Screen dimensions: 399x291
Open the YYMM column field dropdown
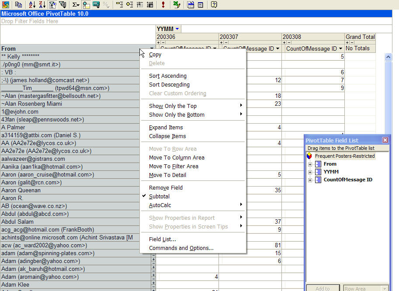pyautogui.click(x=177, y=29)
